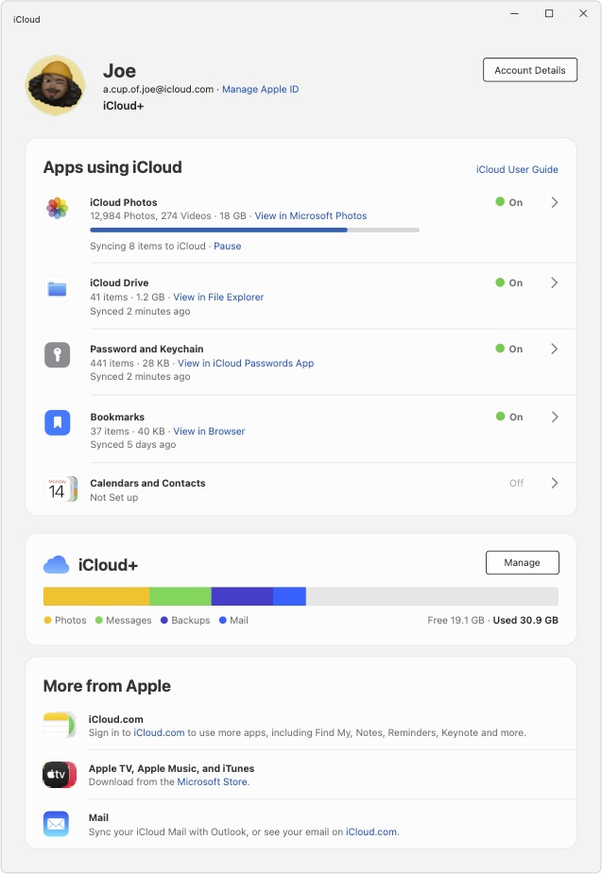
Task: Follow the Manage Apple ID link
Action: point(260,89)
